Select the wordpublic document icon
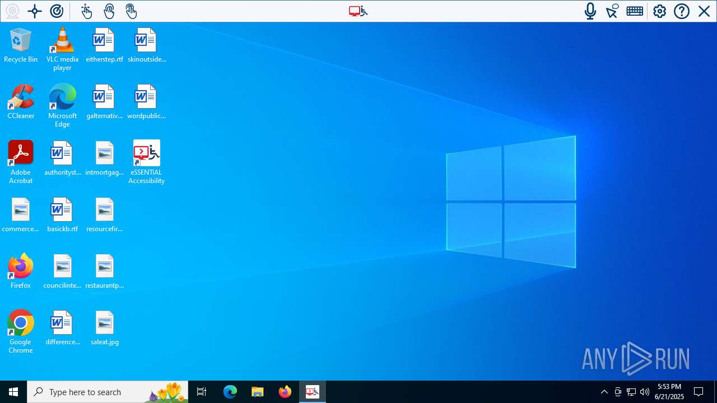 (147, 102)
